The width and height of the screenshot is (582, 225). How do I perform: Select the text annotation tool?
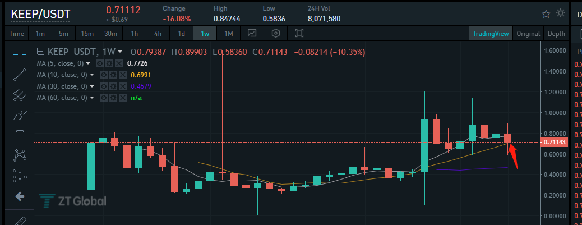tap(20, 136)
